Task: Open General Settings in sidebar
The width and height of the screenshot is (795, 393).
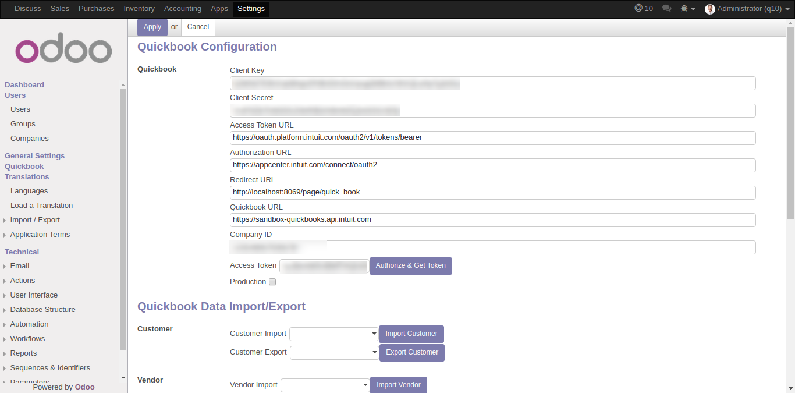Action: pyautogui.click(x=35, y=156)
